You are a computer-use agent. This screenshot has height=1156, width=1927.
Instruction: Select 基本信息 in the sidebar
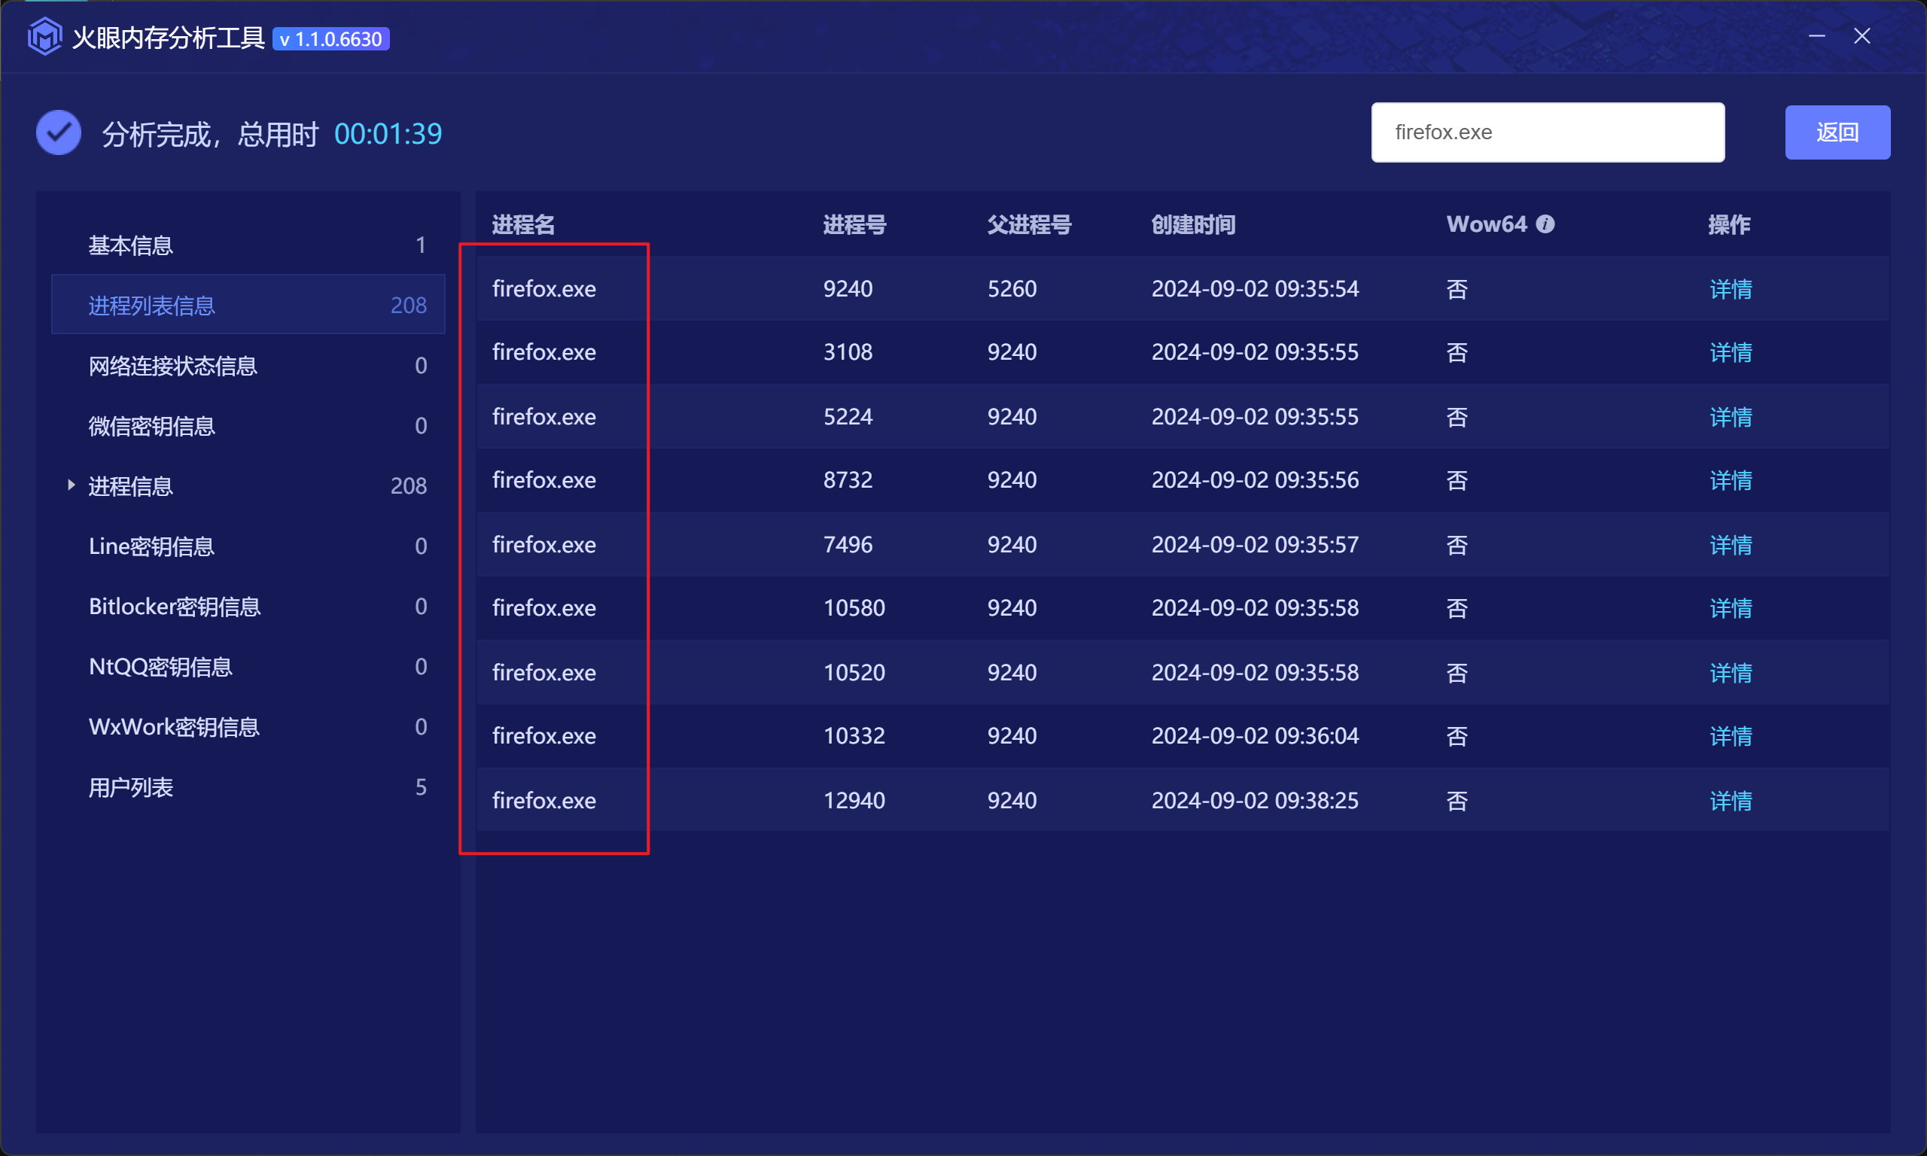click(x=131, y=245)
